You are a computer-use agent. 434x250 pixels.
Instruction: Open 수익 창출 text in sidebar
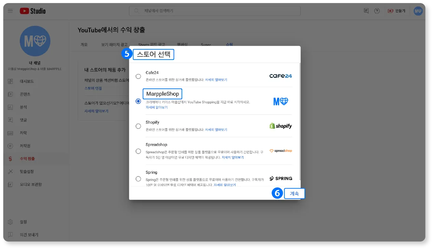(x=27, y=159)
